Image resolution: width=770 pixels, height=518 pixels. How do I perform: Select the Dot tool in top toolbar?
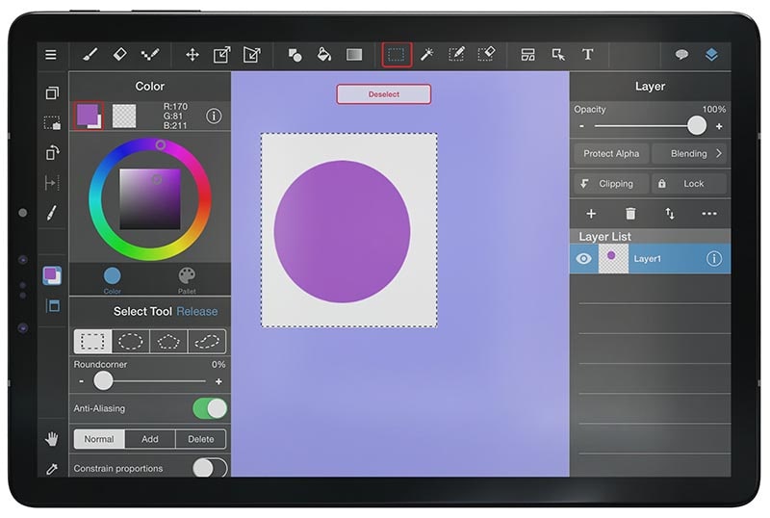click(150, 55)
